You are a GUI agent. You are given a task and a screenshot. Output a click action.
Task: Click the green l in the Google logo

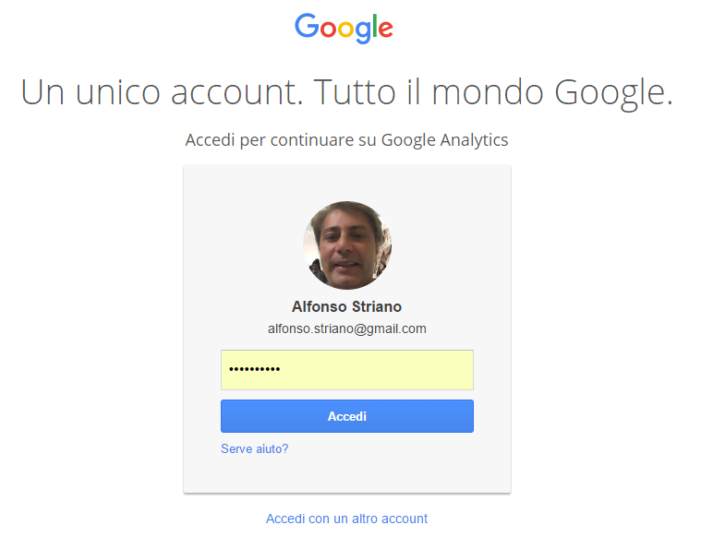click(x=375, y=26)
